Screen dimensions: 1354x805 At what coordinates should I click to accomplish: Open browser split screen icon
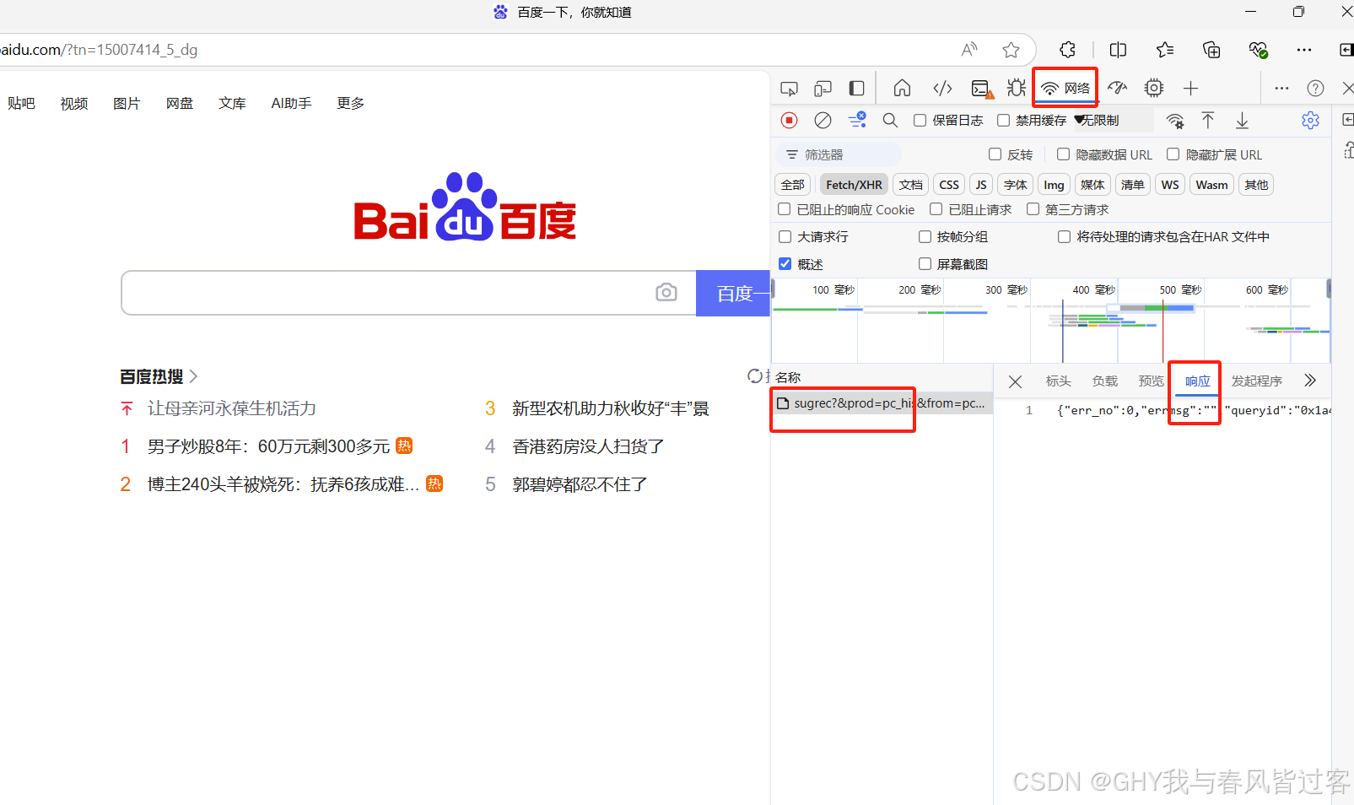click(x=1119, y=50)
